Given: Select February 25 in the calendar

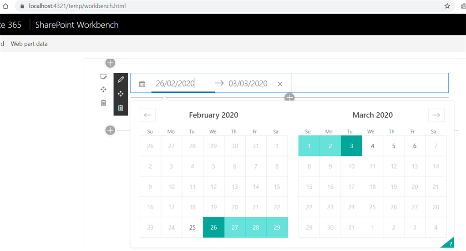Looking at the screenshot, I should click(x=192, y=227).
